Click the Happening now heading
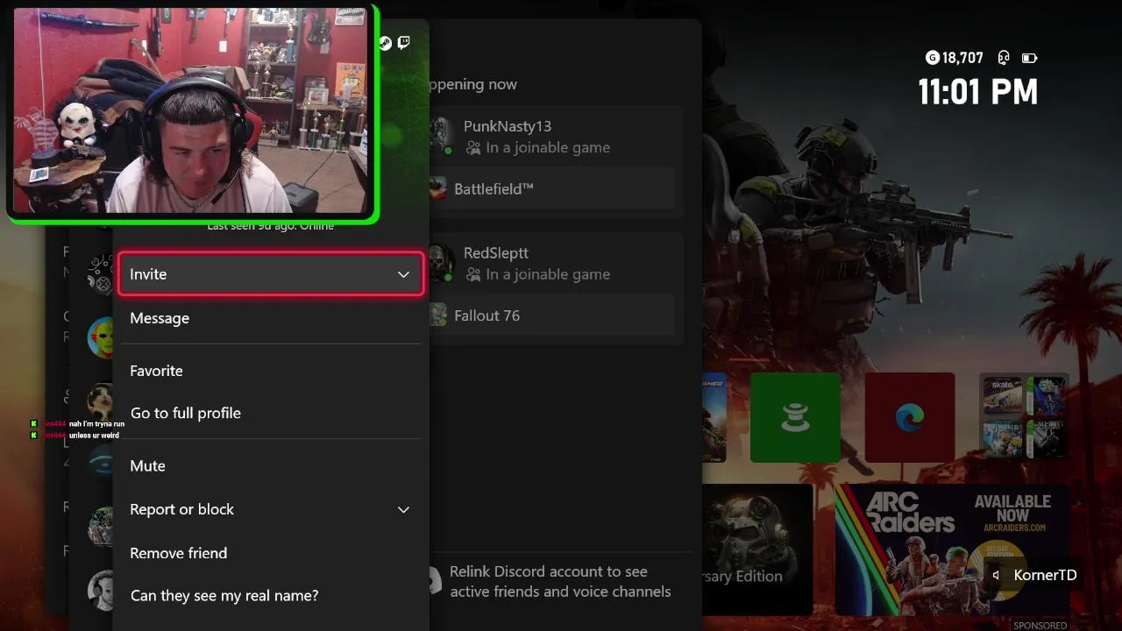This screenshot has width=1122, height=631. click(472, 84)
